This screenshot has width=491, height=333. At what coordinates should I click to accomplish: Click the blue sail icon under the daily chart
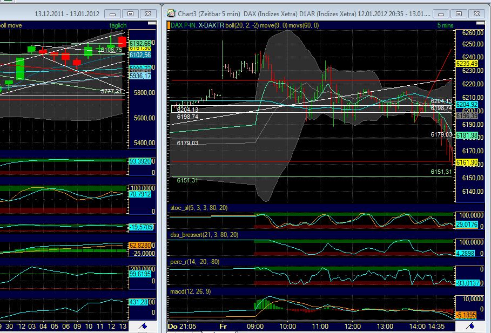(144, 326)
